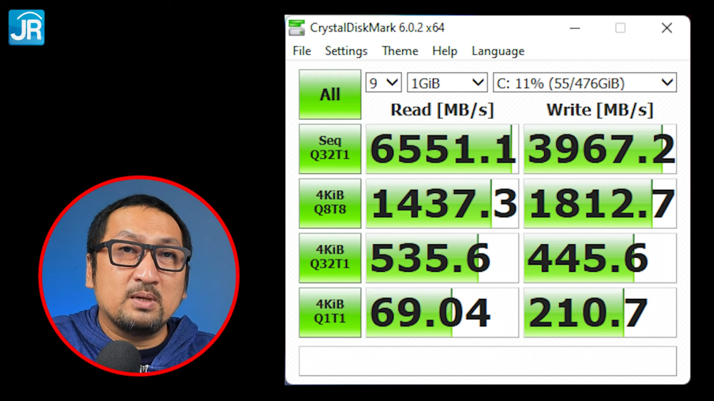Launch the 4KiB Q32T1 test
Screen dimensions: 714x401
point(330,258)
